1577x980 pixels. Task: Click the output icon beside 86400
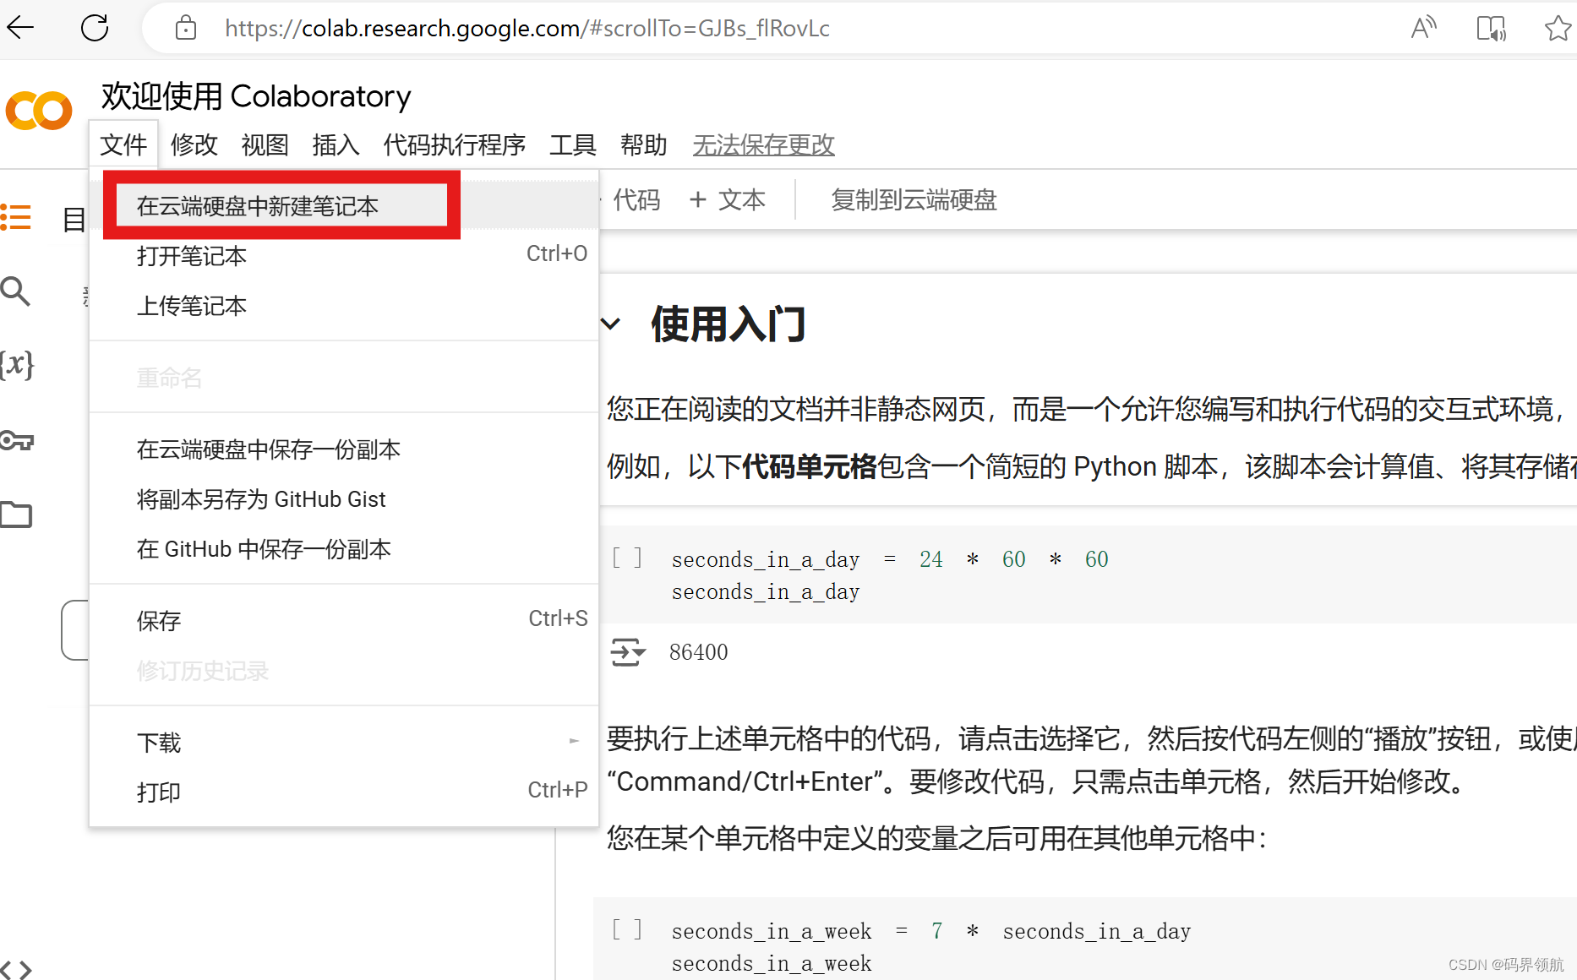[628, 652]
